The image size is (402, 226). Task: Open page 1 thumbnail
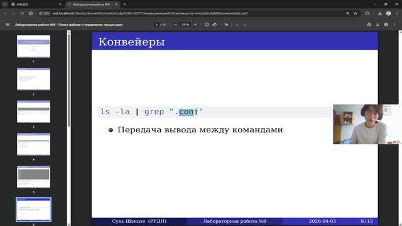click(x=33, y=46)
